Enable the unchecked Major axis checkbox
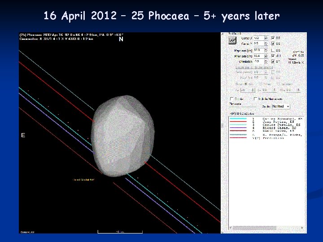 [273, 50]
